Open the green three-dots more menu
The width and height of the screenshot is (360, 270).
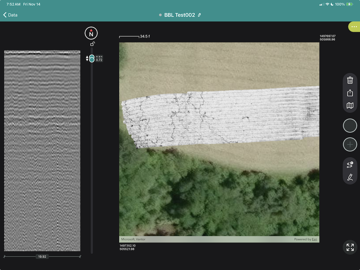click(354, 27)
